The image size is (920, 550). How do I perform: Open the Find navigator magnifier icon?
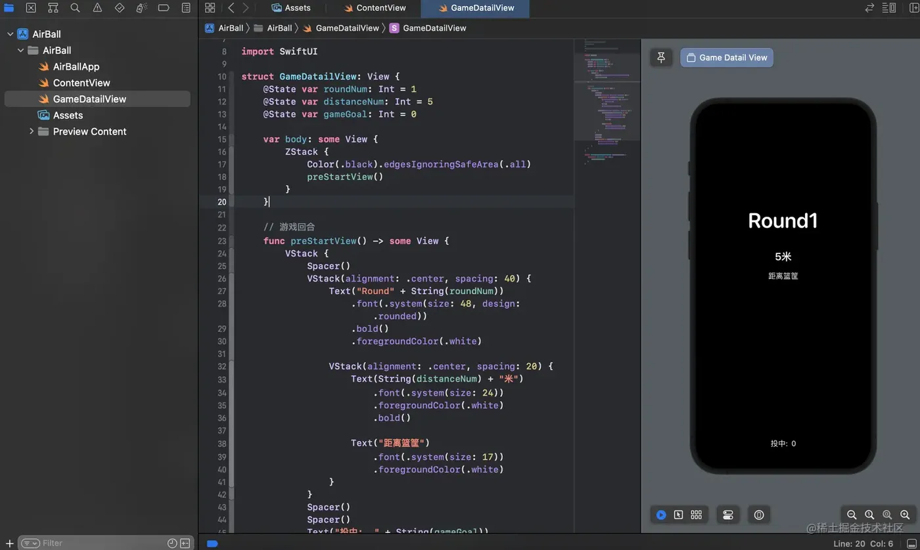pos(75,8)
